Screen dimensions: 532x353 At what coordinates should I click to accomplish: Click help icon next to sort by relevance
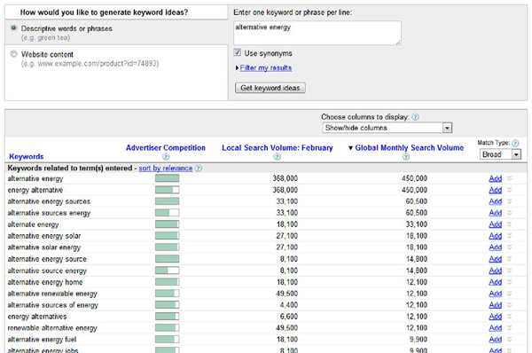199,169
